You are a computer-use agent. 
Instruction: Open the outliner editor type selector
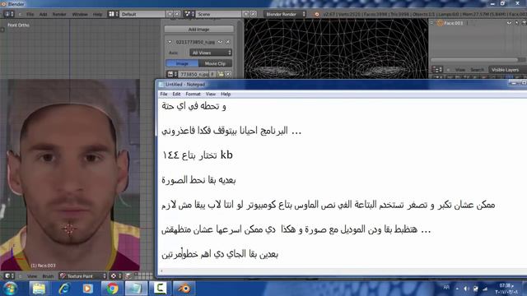point(437,70)
